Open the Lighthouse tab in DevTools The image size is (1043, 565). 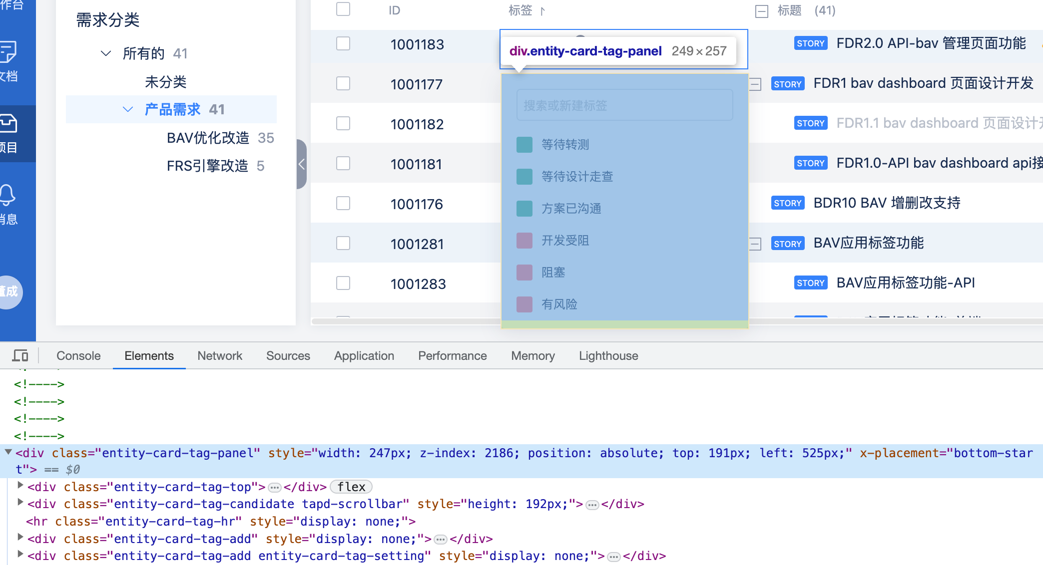[x=608, y=356]
